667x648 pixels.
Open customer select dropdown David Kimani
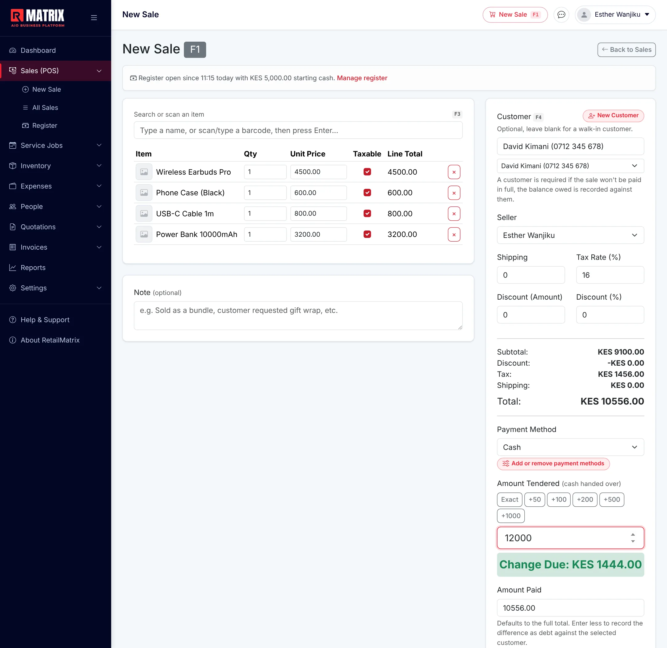point(570,166)
